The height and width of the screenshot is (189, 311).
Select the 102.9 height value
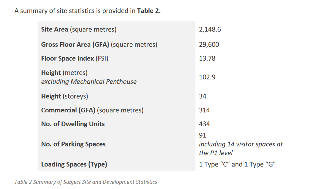(207, 77)
